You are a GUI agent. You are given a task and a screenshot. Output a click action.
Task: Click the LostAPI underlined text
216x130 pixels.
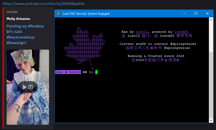tap(181, 32)
